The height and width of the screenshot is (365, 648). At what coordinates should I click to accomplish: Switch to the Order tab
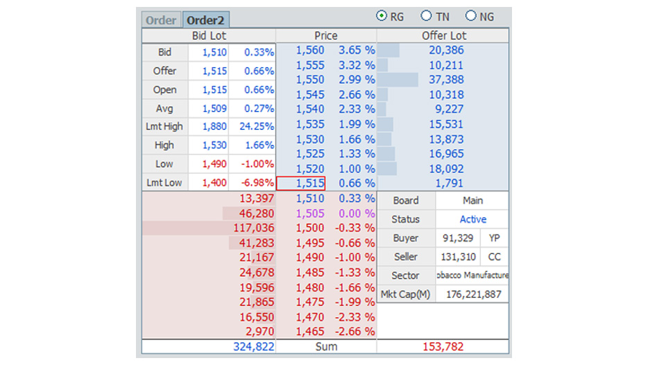pyautogui.click(x=161, y=20)
